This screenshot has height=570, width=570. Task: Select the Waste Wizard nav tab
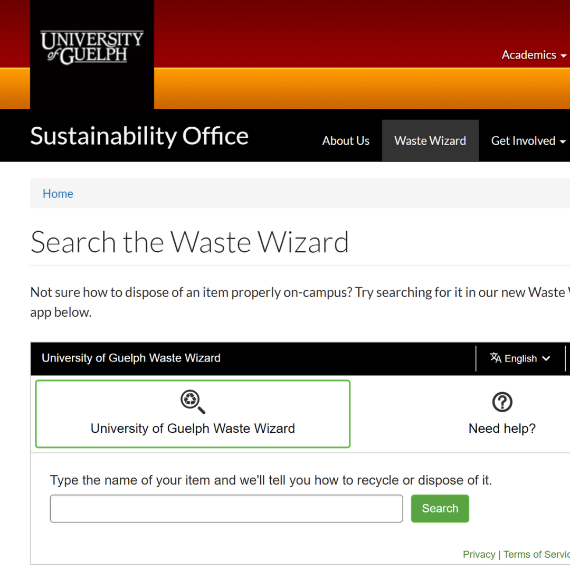click(430, 140)
